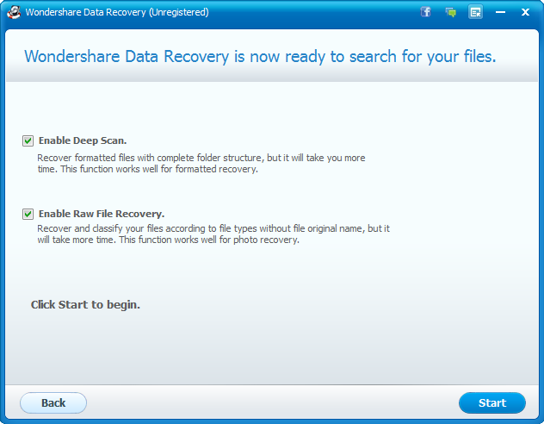Click the 'Enable Deep Scan.' label text

(83, 140)
